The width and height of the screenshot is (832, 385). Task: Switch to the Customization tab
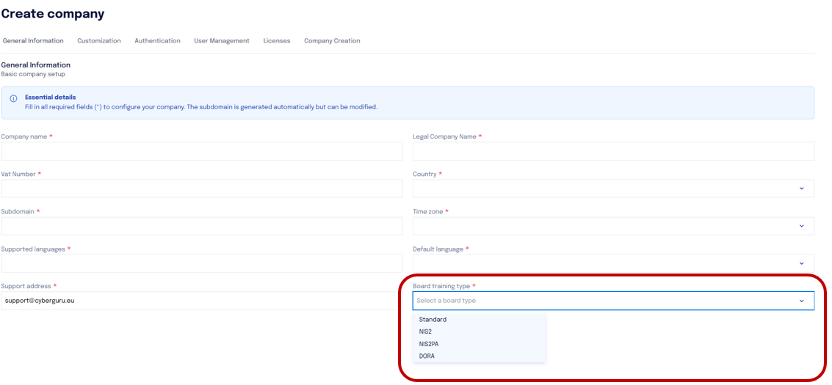point(98,41)
